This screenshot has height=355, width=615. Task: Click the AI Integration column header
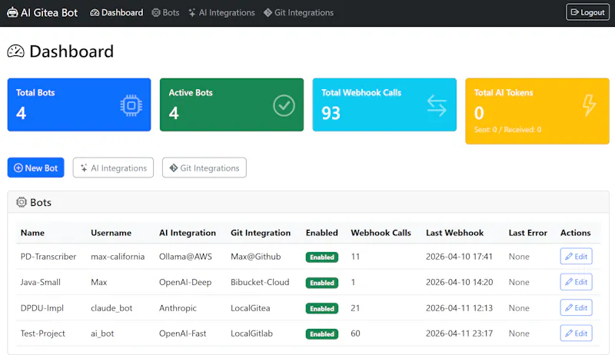(x=188, y=233)
